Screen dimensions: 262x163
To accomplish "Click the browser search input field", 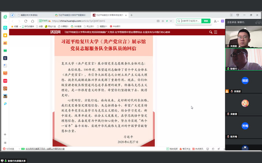I will point(190,21).
